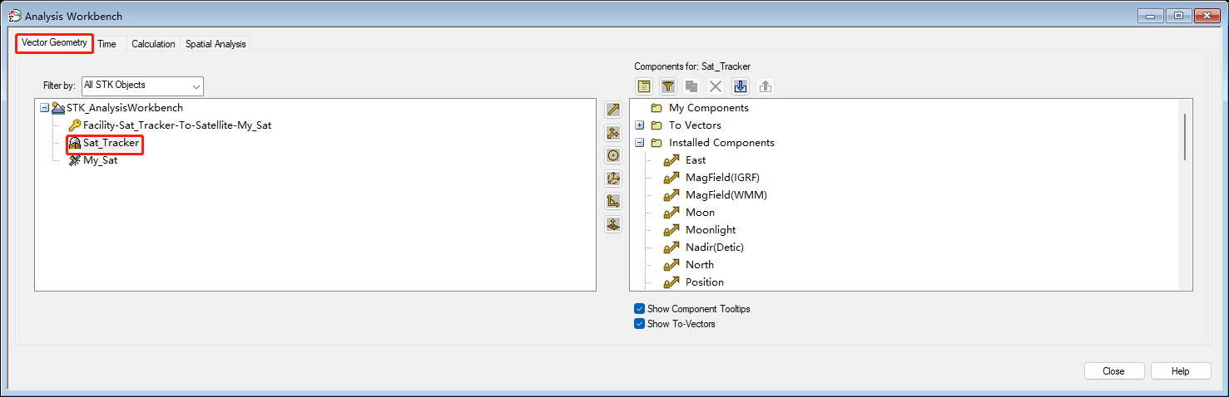Viewport: 1229px width, 397px height.
Task: Collapse the Installed Components folder
Action: pyautogui.click(x=640, y=143)
